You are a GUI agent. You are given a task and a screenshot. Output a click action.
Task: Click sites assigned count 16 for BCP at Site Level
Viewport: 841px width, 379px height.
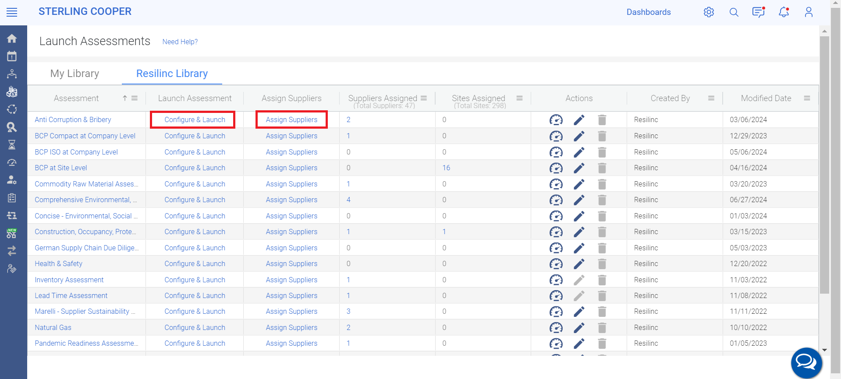pos(446,168)
